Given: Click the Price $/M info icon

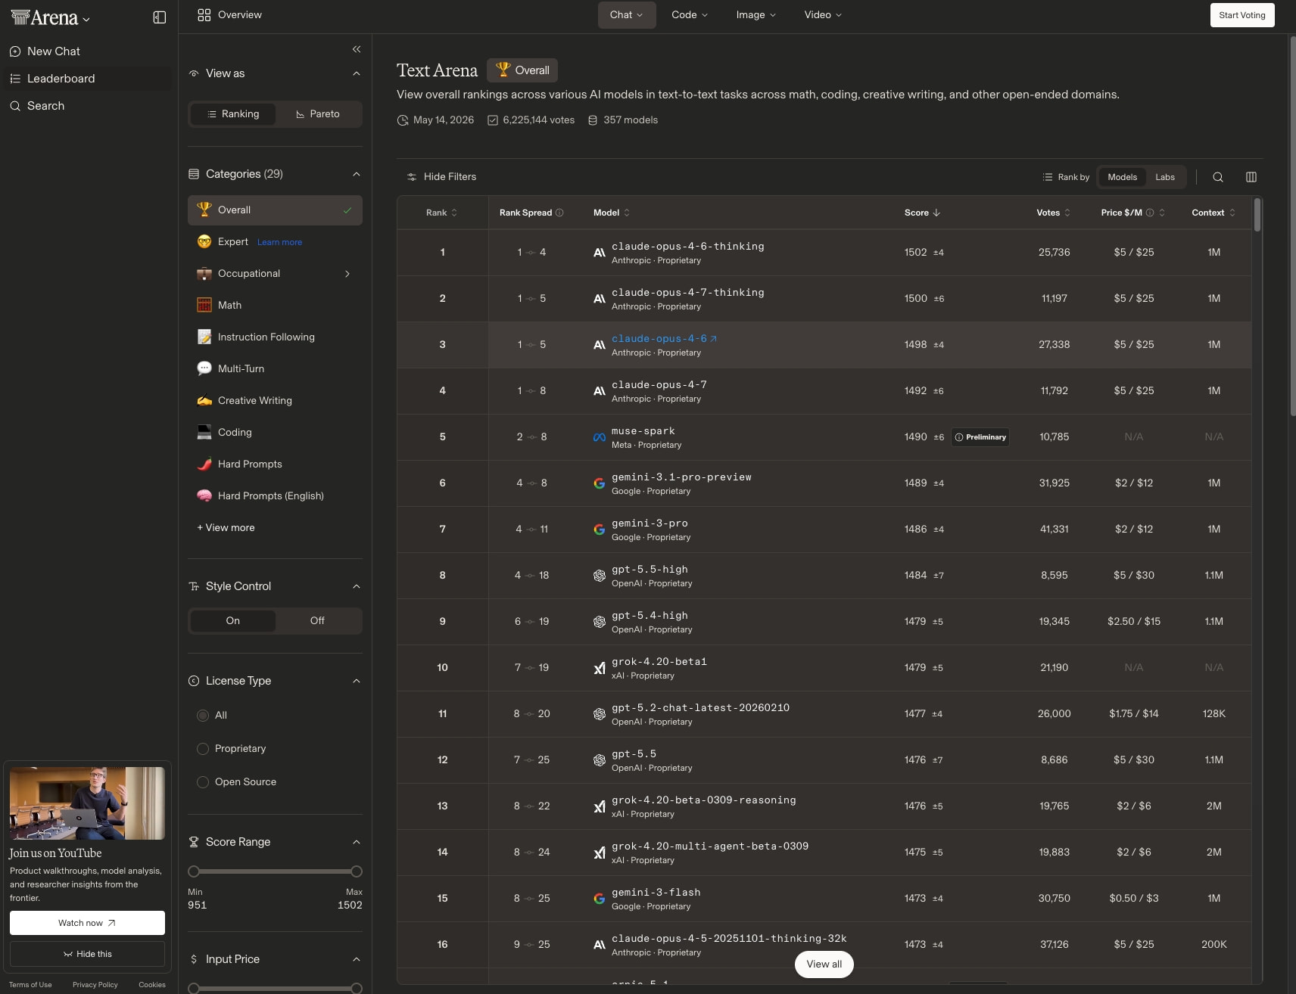Looking at the screenshot, I should [x=1150, y=213].
